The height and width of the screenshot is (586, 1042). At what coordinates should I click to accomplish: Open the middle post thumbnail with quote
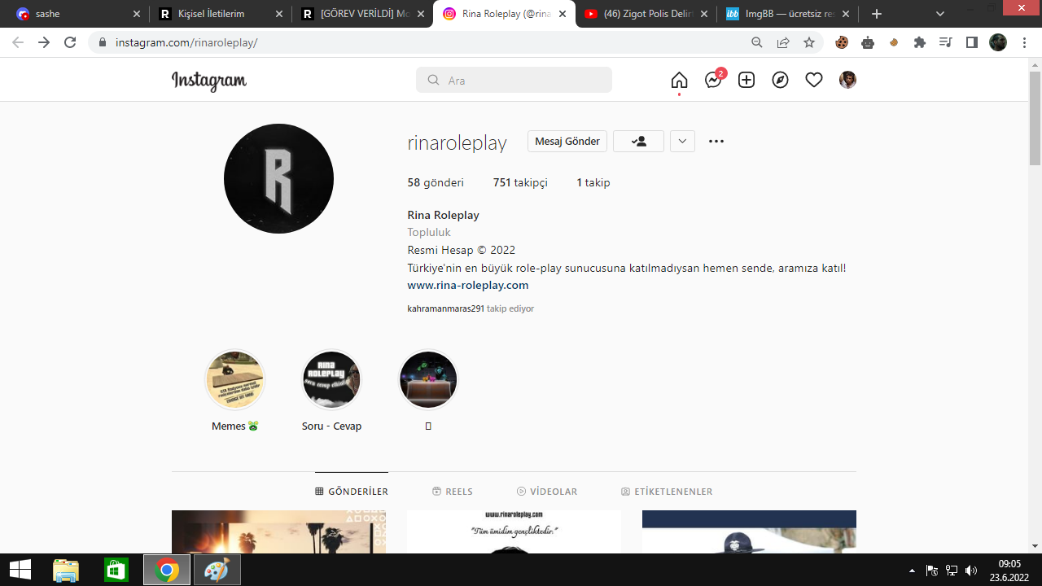514,531
